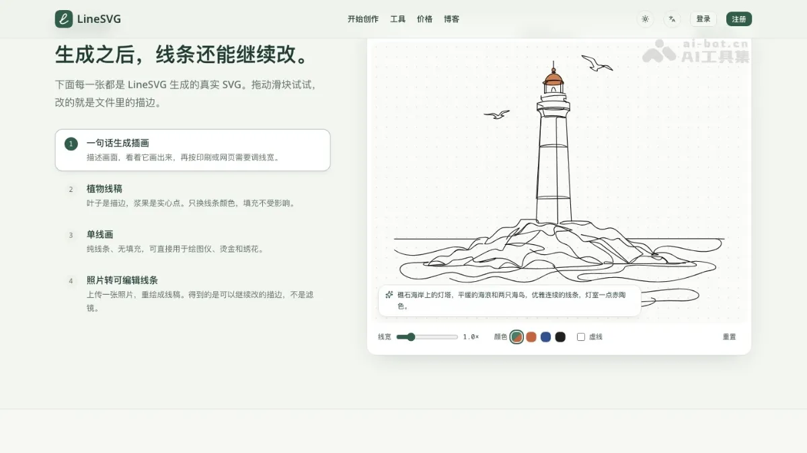Choose the original two-tone green-orange color swatch
This screenshot has width=807, height=453.
[x=516, y=337]
